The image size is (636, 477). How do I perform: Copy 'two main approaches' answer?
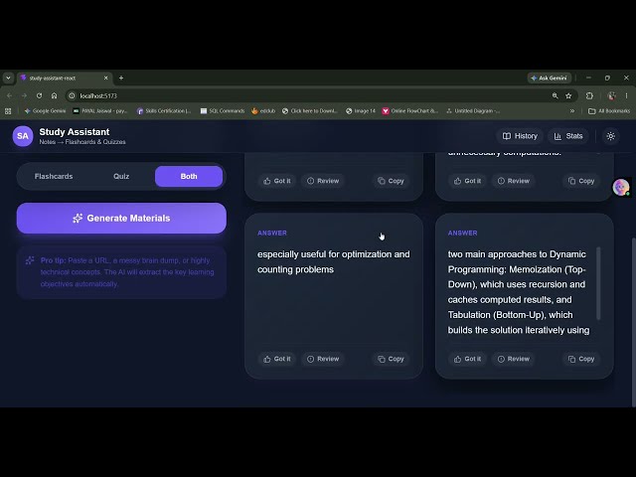coord(581,359)
